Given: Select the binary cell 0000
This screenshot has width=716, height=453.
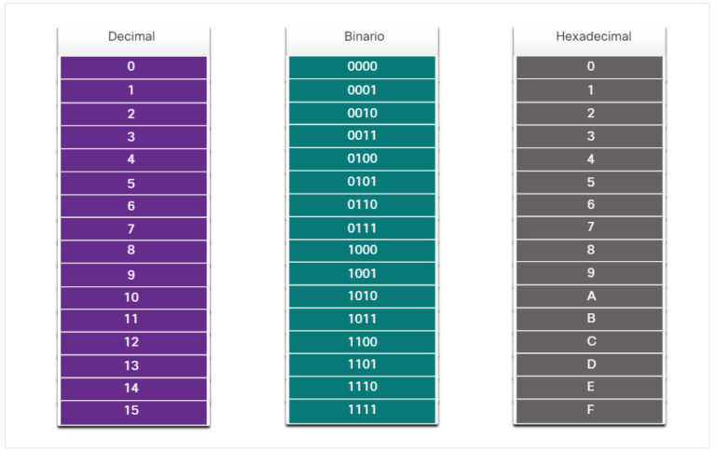Looking at the screenshot, I should tap(362, 67).
